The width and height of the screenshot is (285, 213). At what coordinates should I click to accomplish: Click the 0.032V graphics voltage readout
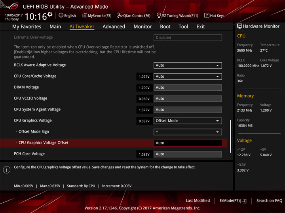coord(144,121)
